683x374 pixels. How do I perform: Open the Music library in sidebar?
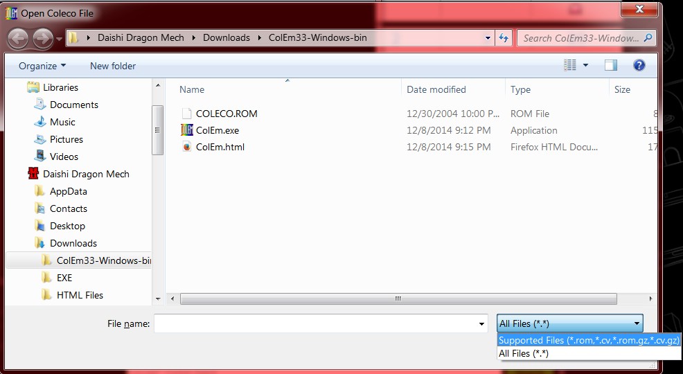pyautogui.click(x=62, y=122)
